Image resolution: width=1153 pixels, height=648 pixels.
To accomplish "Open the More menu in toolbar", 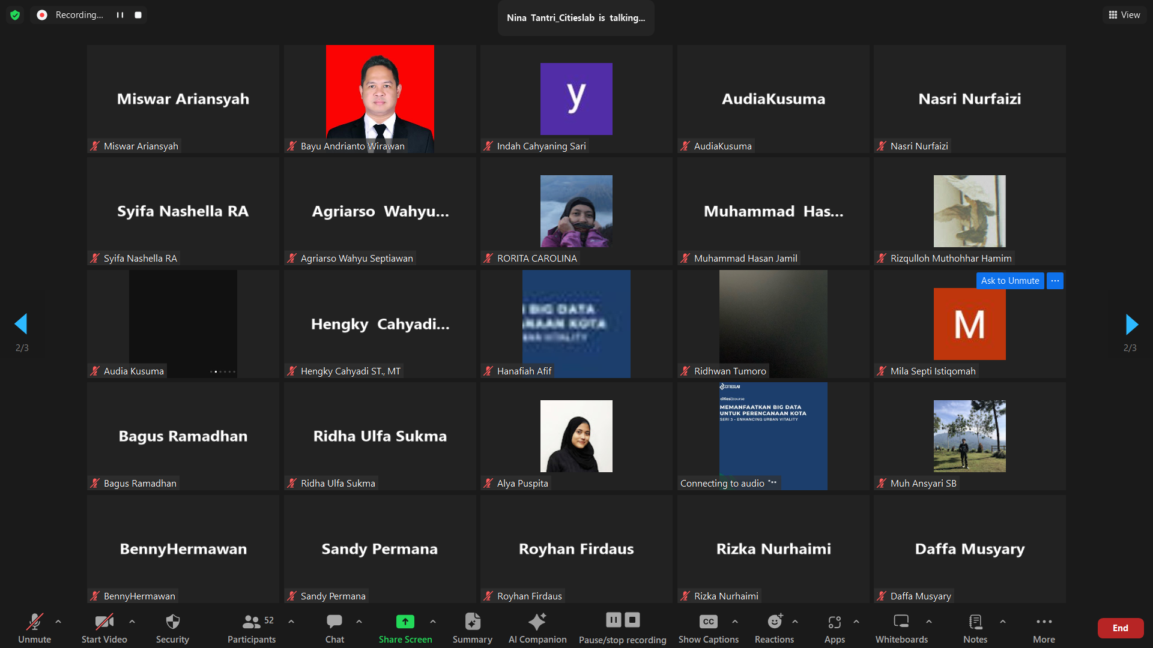I will pyautogui.click(x=1044, y=622).
